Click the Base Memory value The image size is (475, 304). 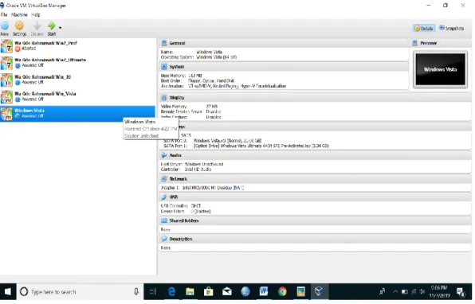click(195, 76)
